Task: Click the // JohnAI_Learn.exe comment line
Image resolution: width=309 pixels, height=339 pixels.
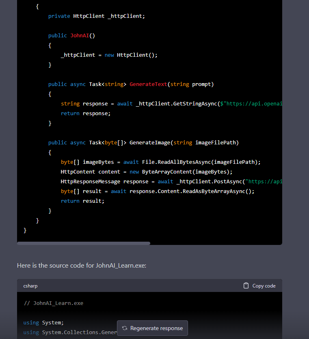Action: [53, 303]
